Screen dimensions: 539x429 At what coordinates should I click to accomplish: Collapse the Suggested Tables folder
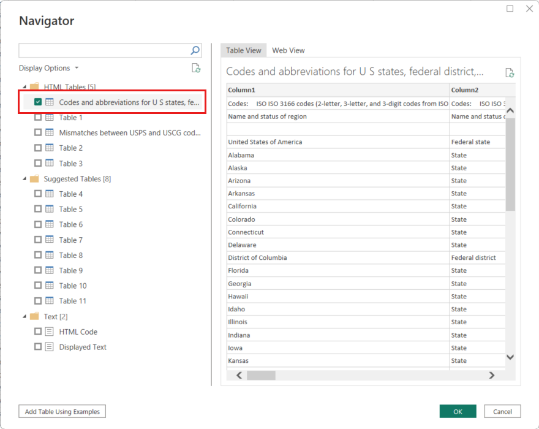tap(24, 178)
